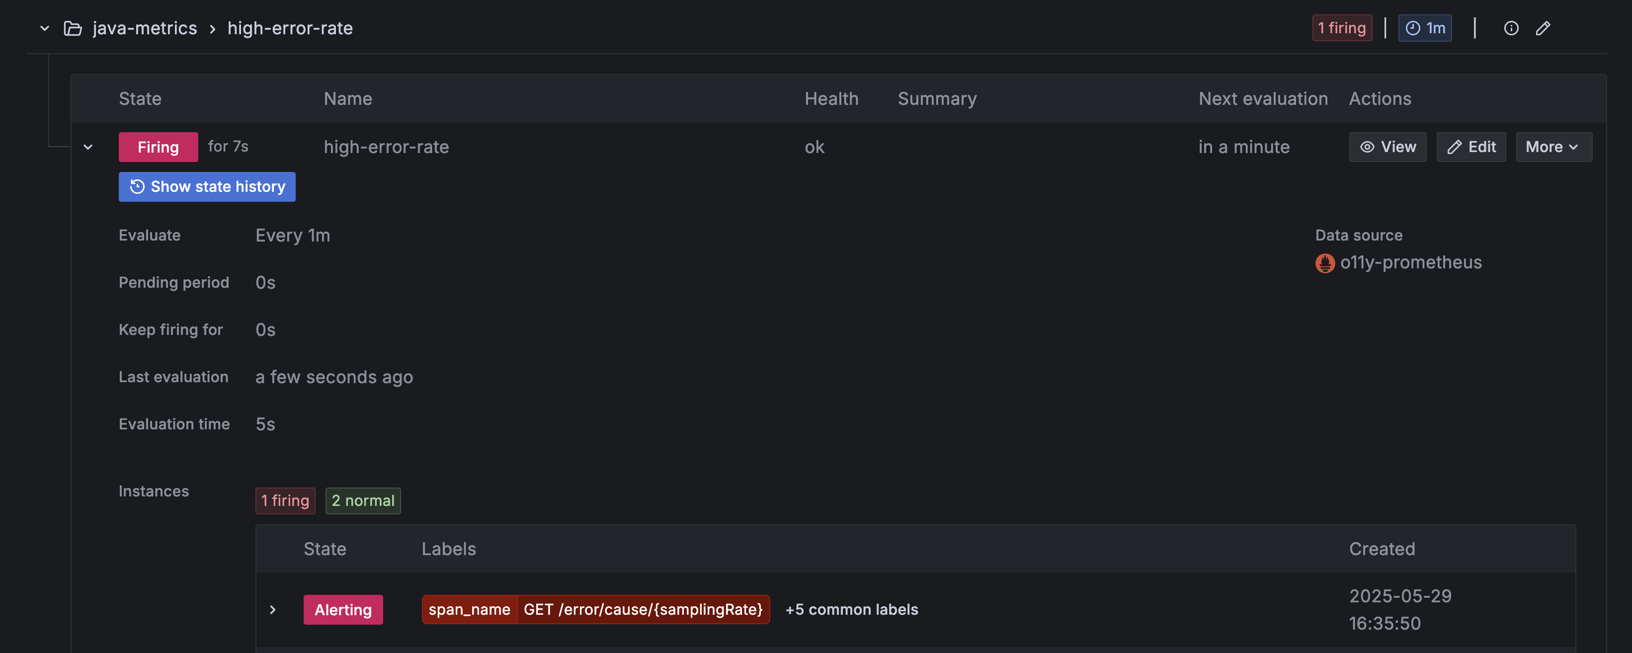This screenshot has height=653, width=1632.
Task: Click the created timestamp 2025-05-29
Action: (1400, 609)
